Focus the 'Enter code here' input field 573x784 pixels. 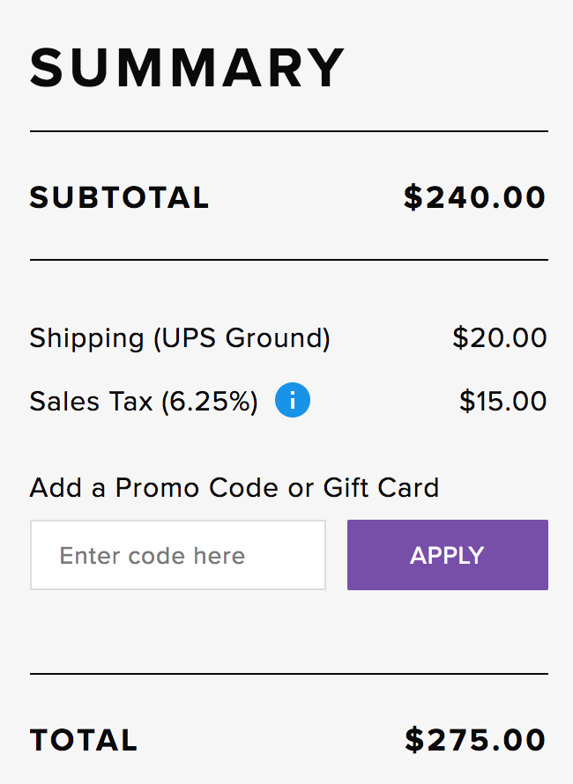(178, 555)
